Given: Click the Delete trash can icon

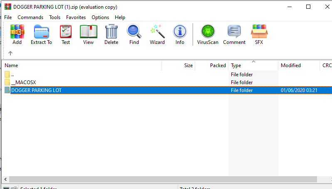Looking at the screenshot, I should pos(111,31).
